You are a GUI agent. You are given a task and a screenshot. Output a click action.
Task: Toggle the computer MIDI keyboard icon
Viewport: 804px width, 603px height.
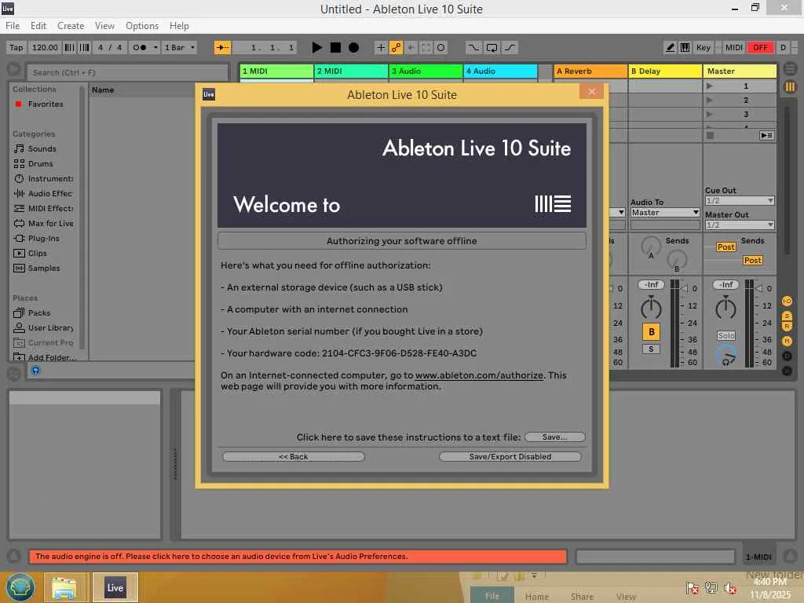(x=685, y=48)
